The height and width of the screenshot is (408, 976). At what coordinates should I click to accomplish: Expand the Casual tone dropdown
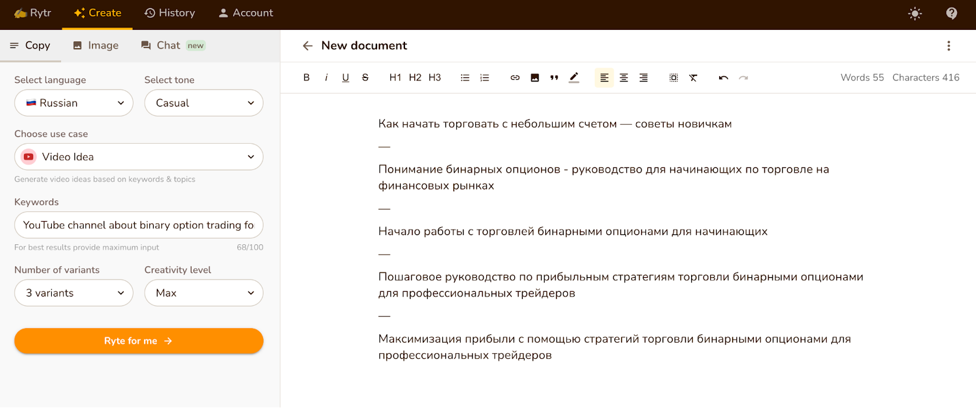pos(204,103)
